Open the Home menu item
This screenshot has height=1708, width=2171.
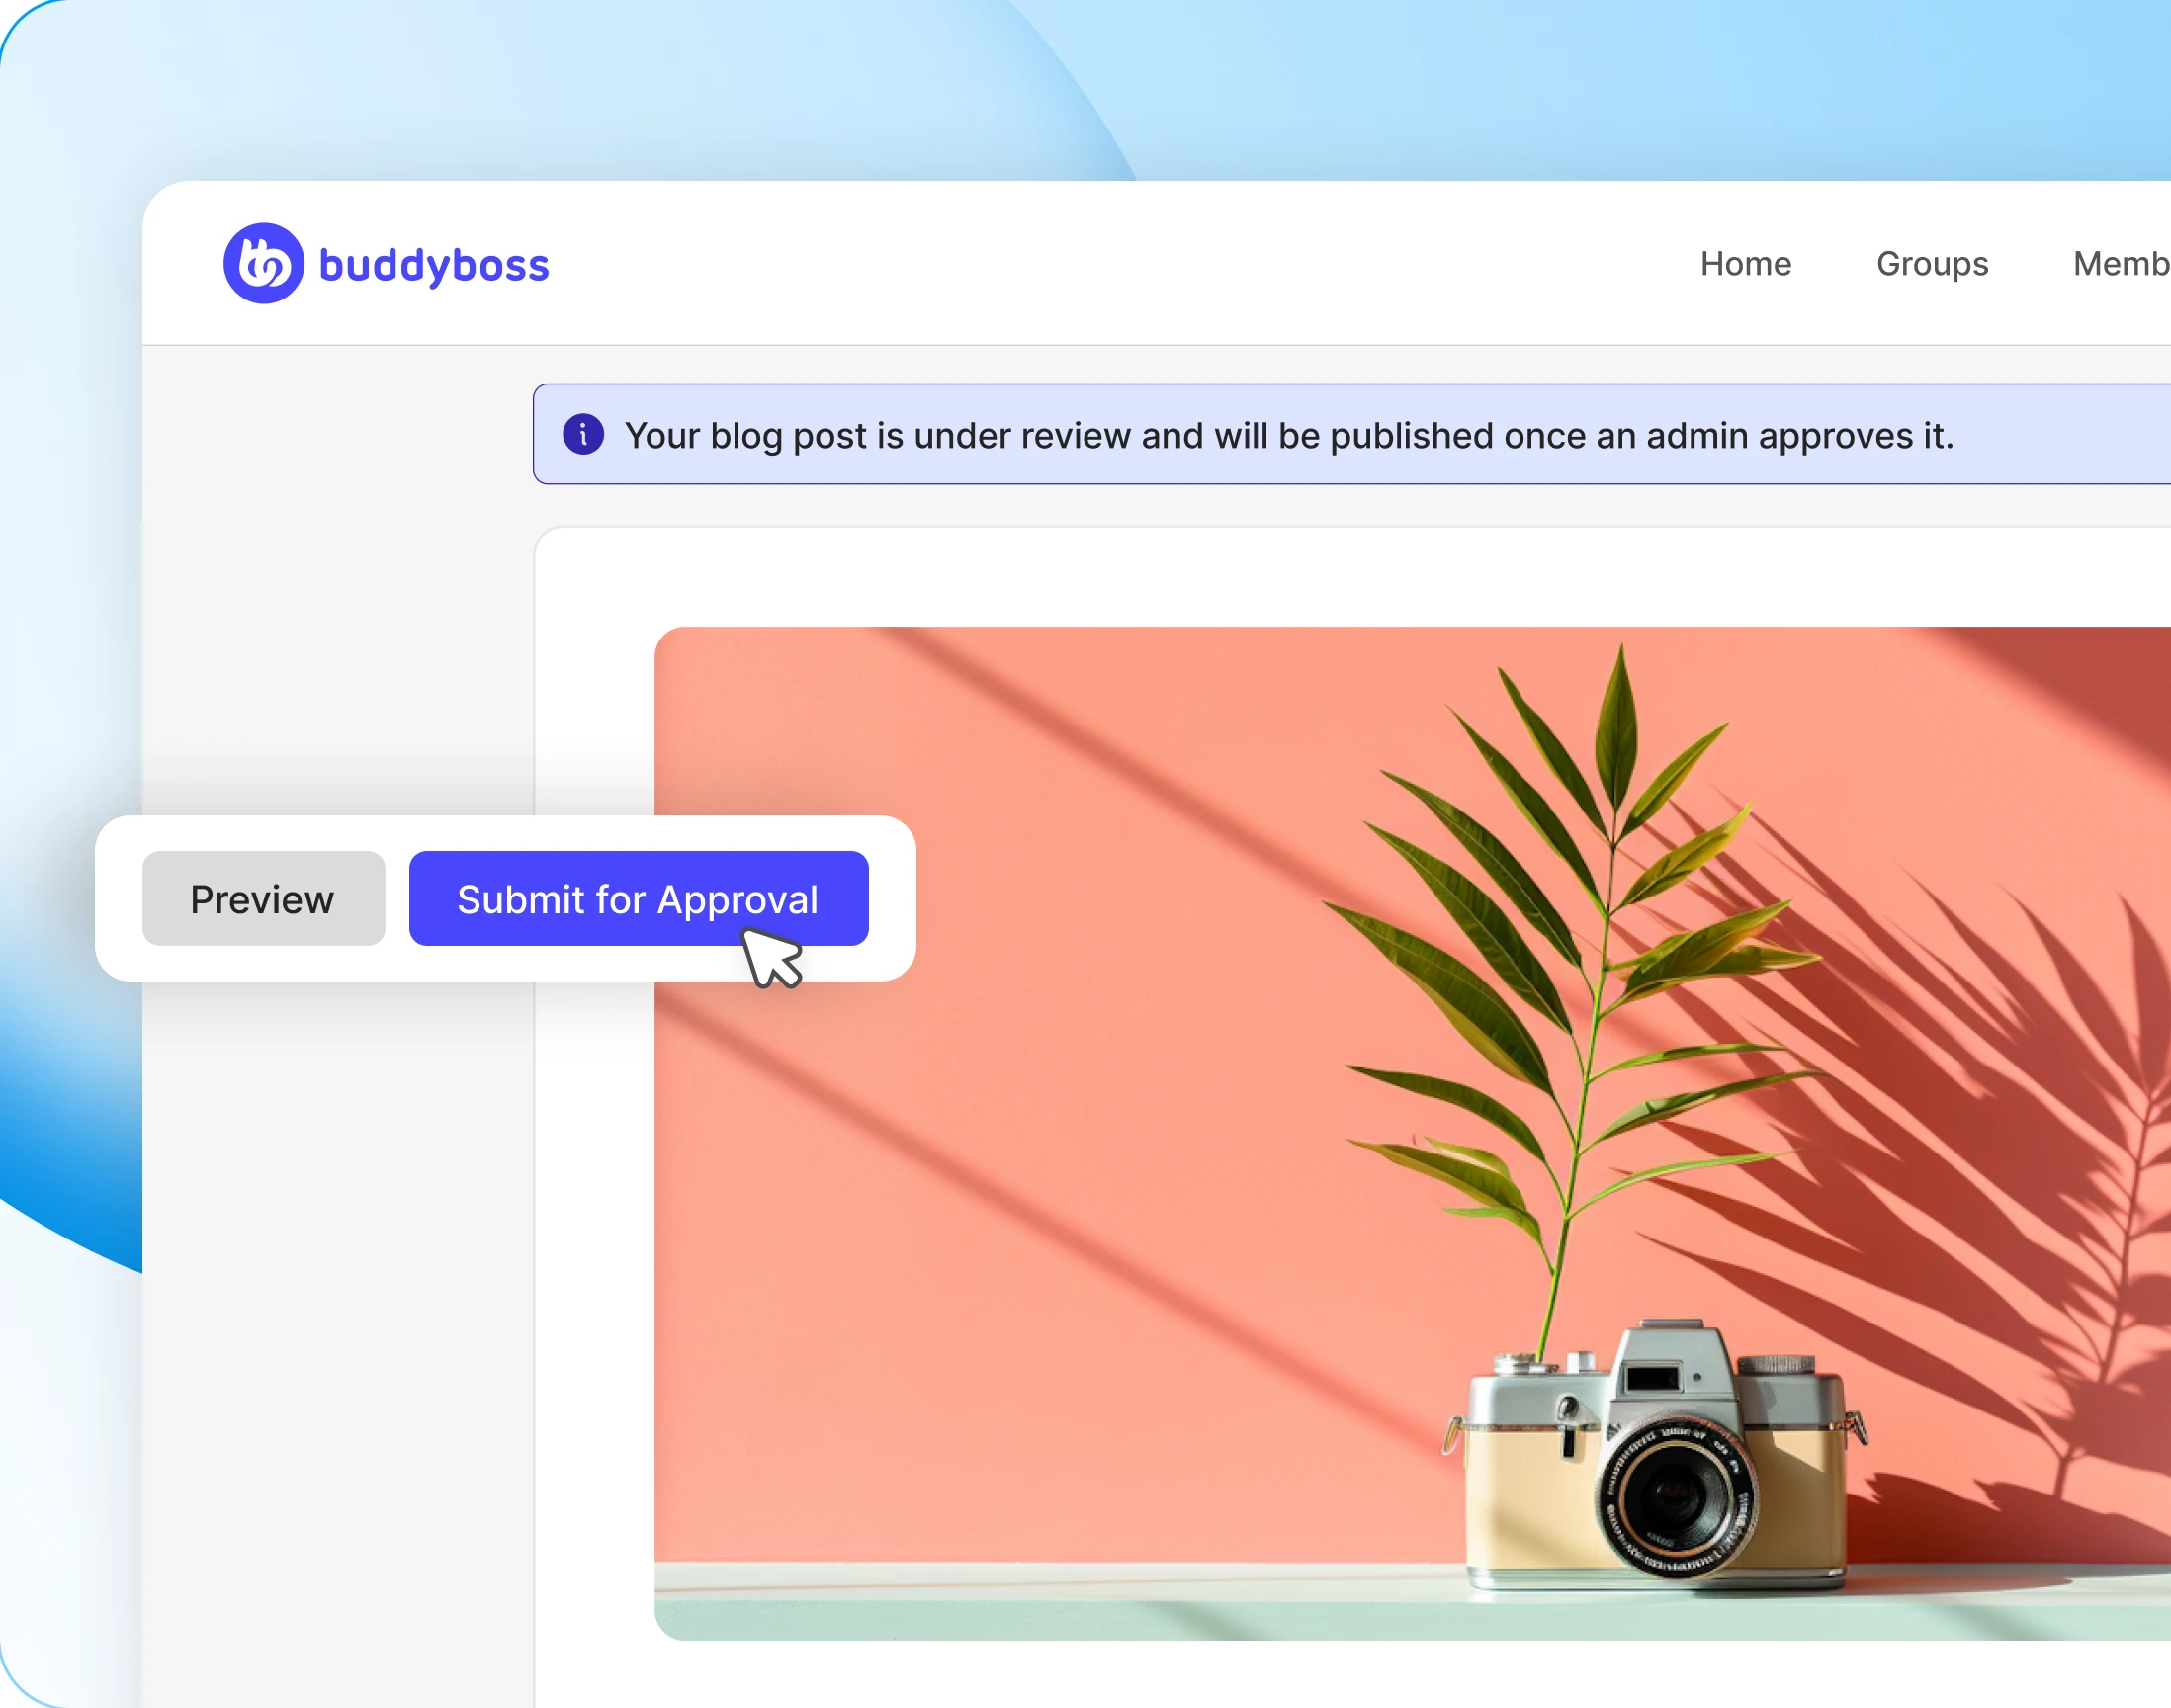pyautogui.click(x=1745, y=263)
